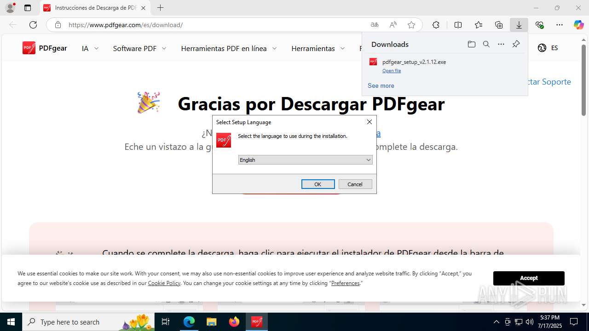Open File Explorer from taskbar
This screenshot has width=589, height=331.
[x=211, y=322]
